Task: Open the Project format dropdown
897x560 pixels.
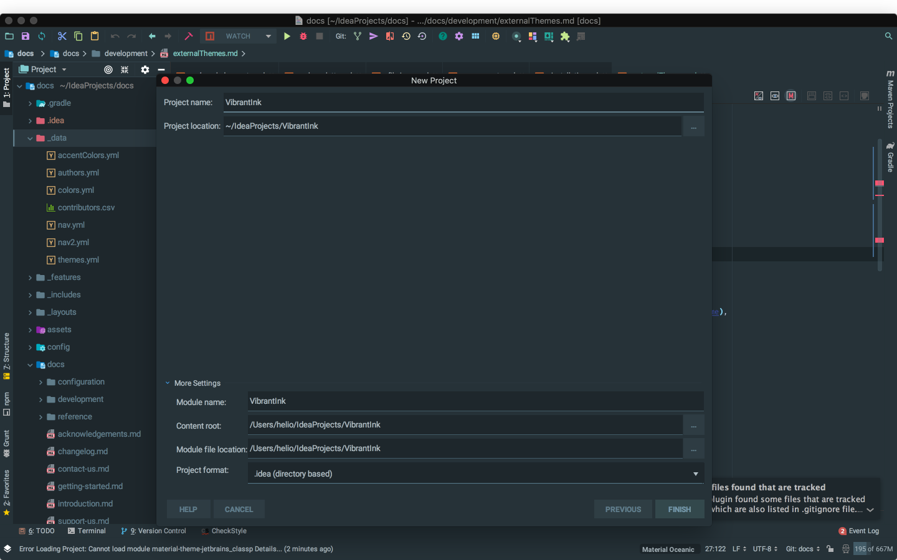Action: point(695,474)
